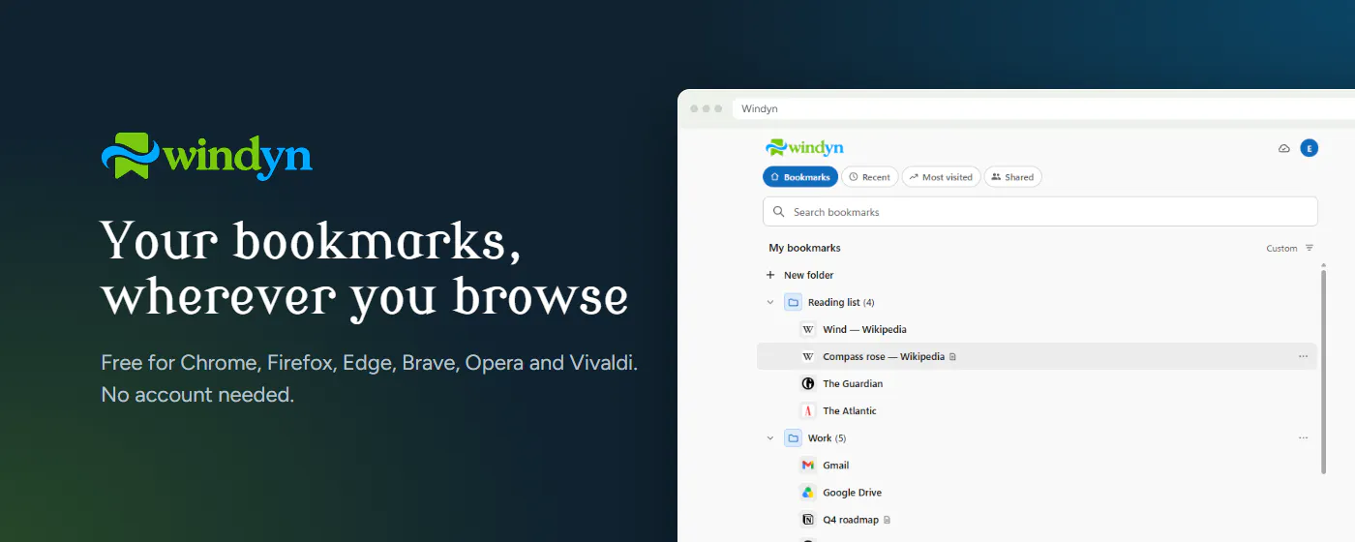
Task: Click the Reading list (4) folder label
Action: pos(841,303)
